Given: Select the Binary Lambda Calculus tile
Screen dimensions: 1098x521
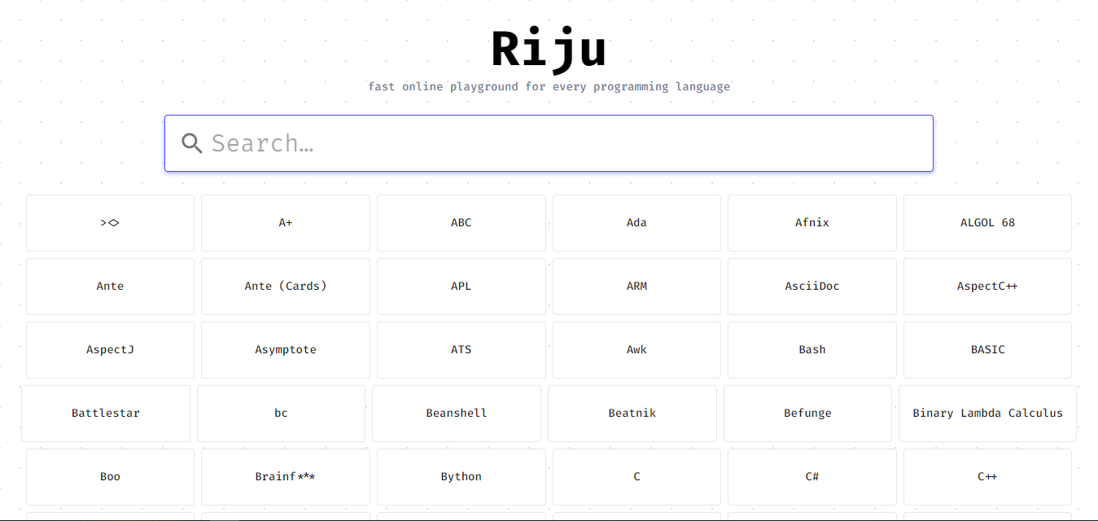Looking at the screenshot, I should click(986, 413).
